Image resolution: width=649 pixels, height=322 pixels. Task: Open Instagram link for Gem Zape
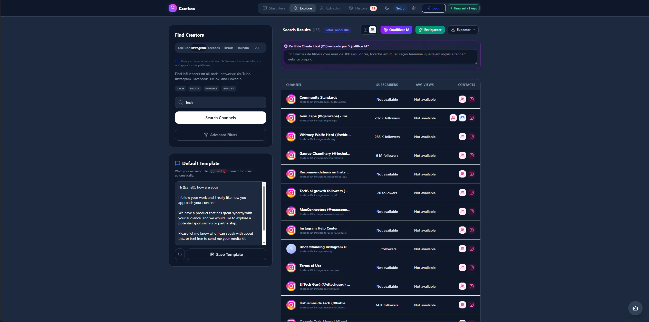(x=472, y=118)
